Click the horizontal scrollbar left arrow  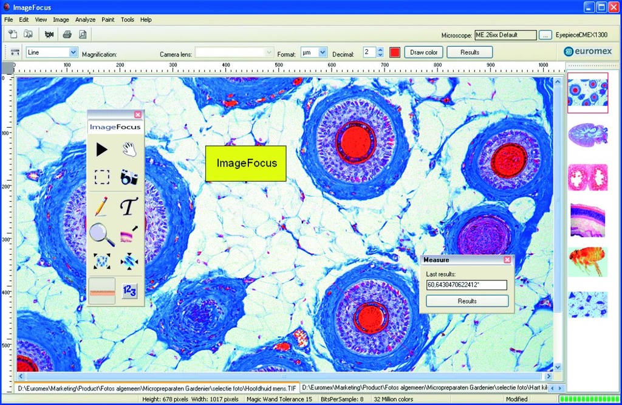tap(21, 376)
